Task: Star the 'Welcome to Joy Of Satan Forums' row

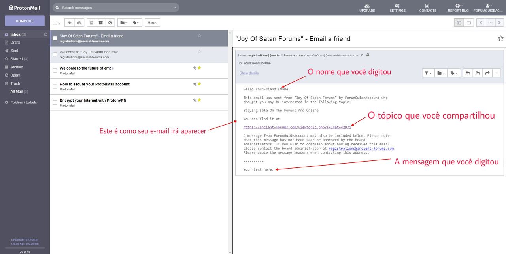Action: [x=199, y=52]
